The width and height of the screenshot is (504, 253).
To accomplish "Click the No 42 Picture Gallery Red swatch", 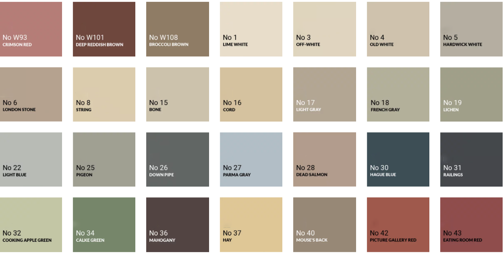I will tap(398, 225).
